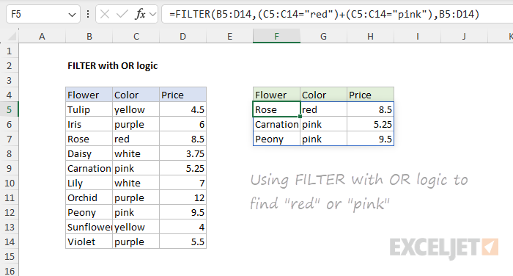Click the blue 'Price' header cell in column D
The width and height of the screenshot is (513, 276).
point(183,95)
